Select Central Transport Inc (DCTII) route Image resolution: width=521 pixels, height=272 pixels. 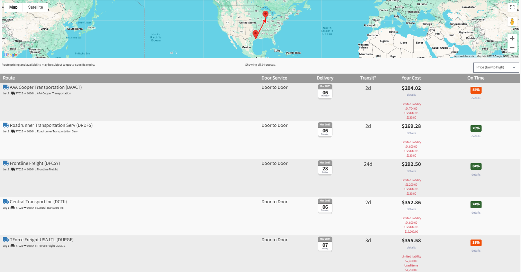pyautogui.click(x=38, y=202)
